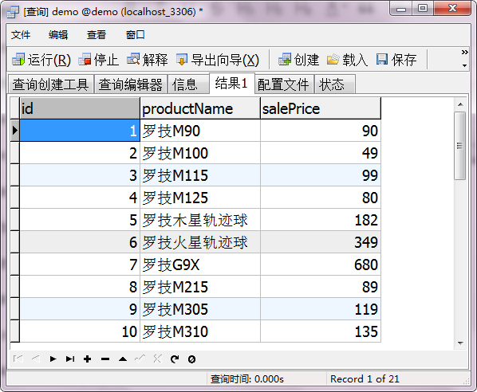
Task: Click the salePrice column header
Action: tap(321, 108)
